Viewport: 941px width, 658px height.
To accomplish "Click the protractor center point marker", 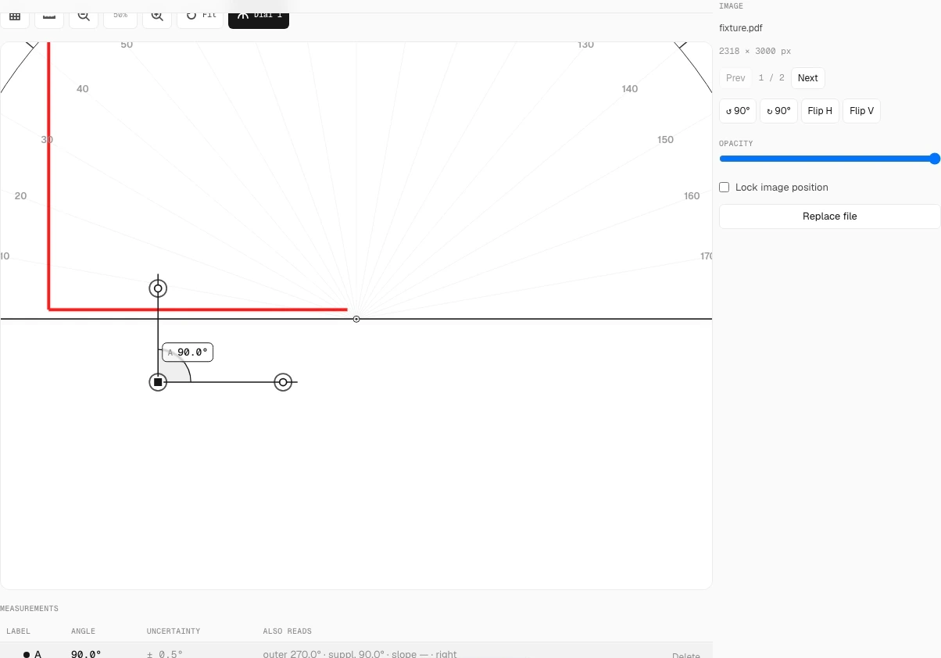I will pyautogui.click(x=356, y=319).
